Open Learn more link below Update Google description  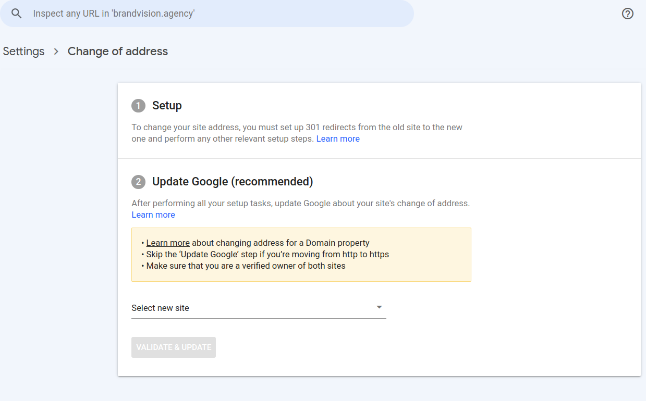click(153, 215)
